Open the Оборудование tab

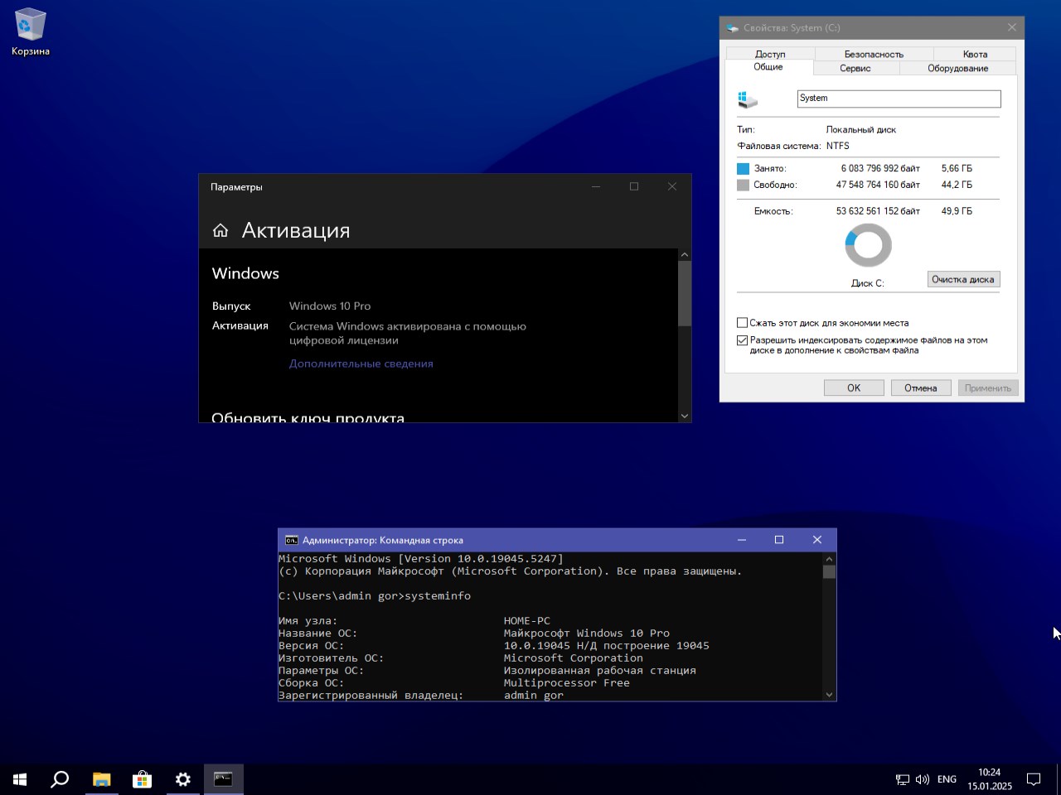pos(957,68)
